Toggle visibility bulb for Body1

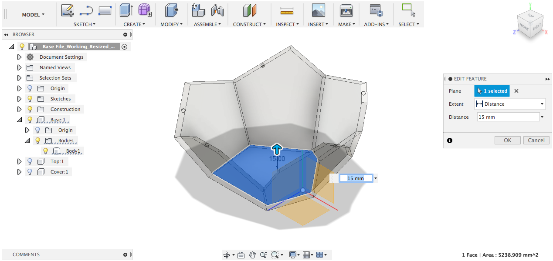pyautogui.click(x=45, y=151)
